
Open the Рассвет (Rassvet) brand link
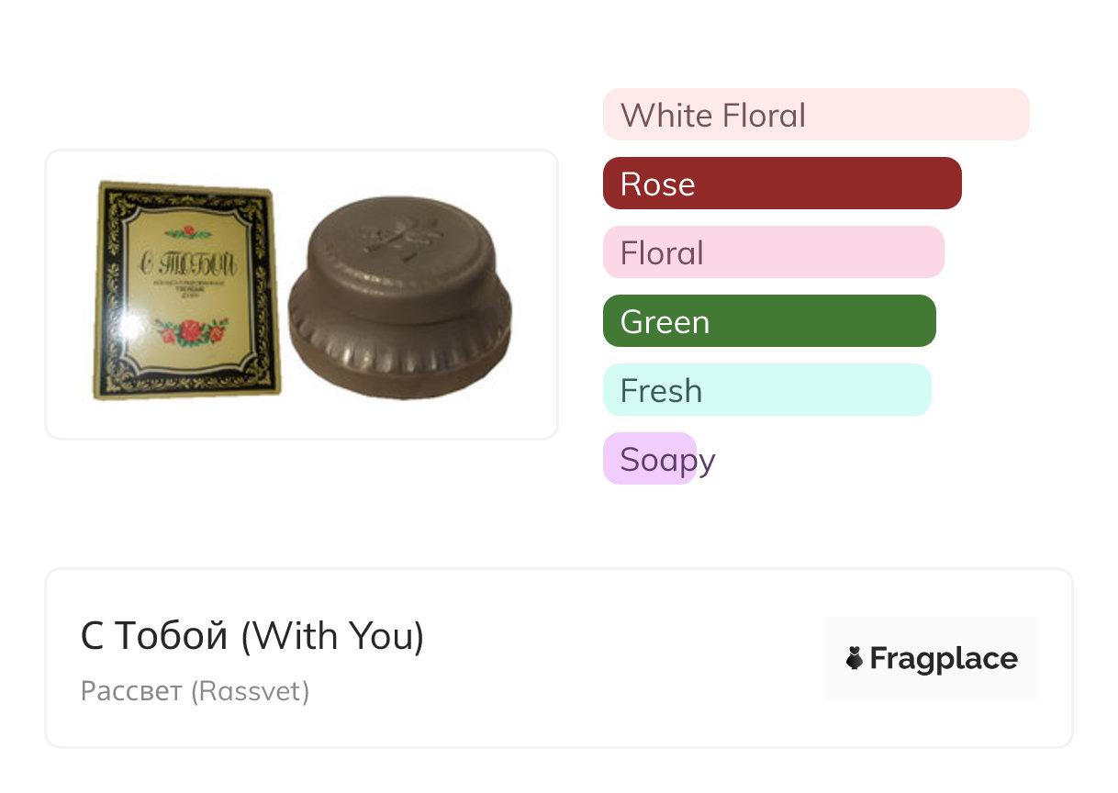click(x=195, y=691)
